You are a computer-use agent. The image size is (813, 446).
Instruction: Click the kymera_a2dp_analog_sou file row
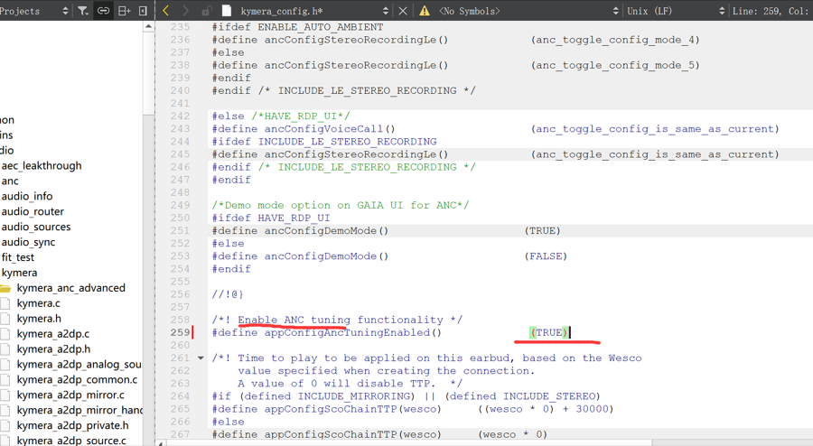(79, 364)
